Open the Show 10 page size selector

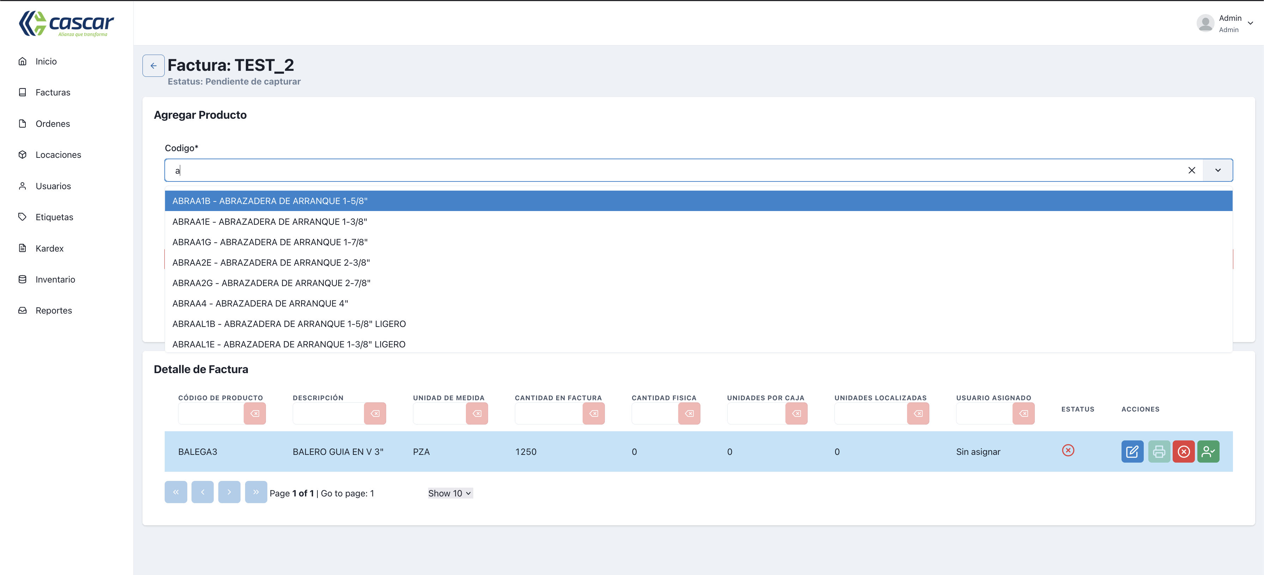point(449,493)
